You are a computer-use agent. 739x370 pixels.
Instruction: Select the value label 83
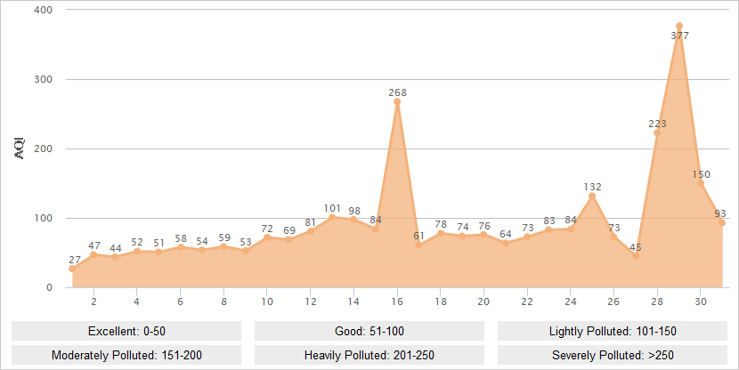[549, 221]
